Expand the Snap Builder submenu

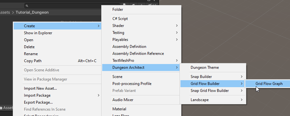point(213,76)
